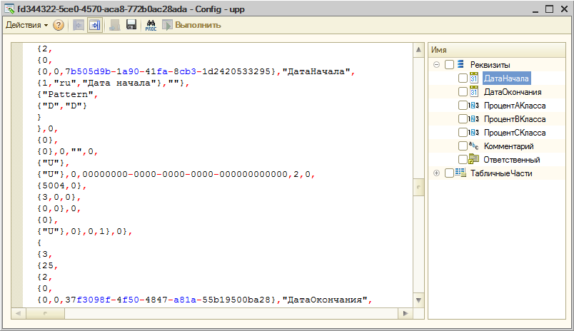
Task: Check the Комментарий checkbox
Action: coord(463,146)
